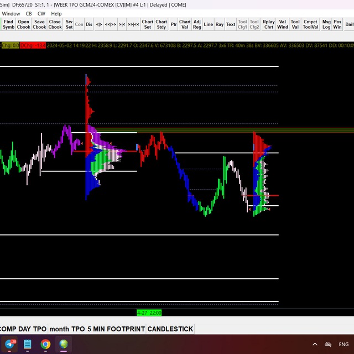Save the chartbook using Save Cbook
The image size is (354, 354).
tap(39, 24)
